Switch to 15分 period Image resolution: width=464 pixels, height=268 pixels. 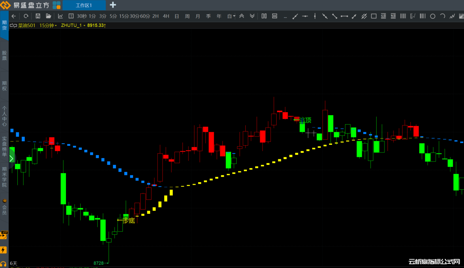pos(124,16)
